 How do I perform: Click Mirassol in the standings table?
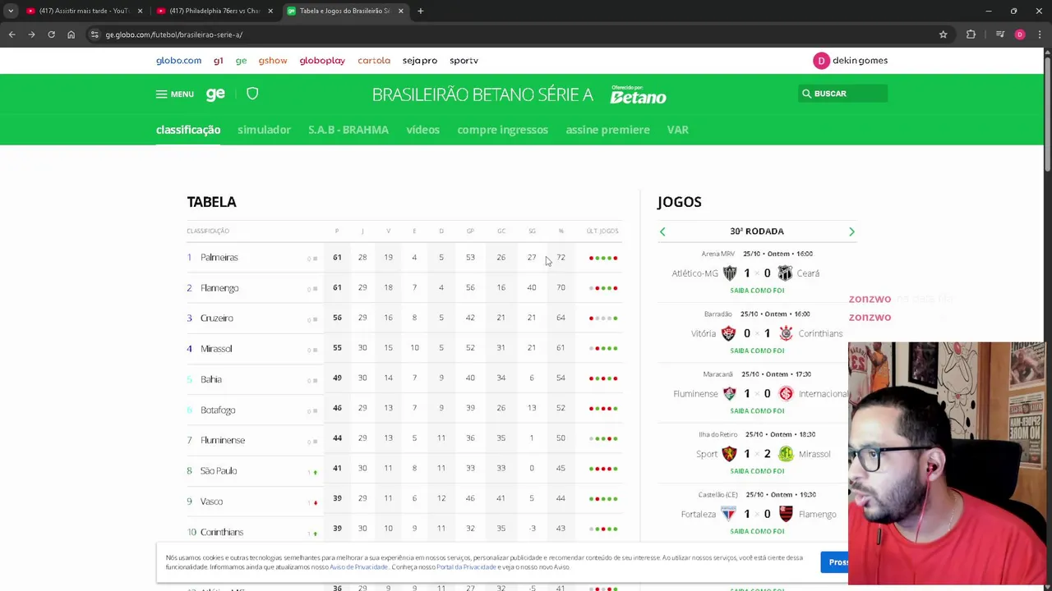pyautogui.click(x=216, y=349)
